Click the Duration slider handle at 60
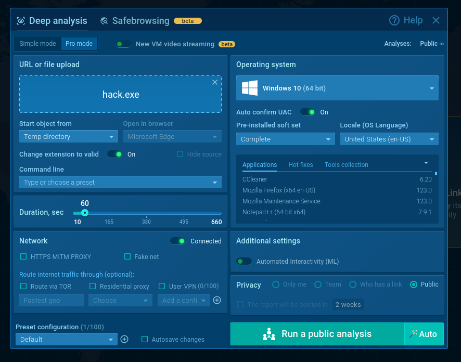The width and height of the screenshot is (461, 362). tap(85, 213)
